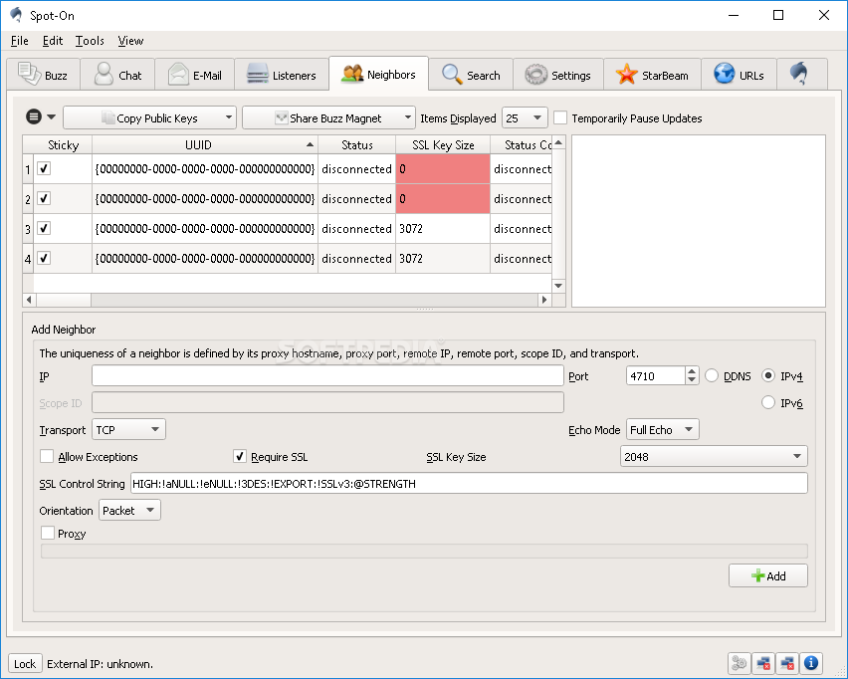
Task: Open the Orientation Packet dropdown
Action: [129, 510]
